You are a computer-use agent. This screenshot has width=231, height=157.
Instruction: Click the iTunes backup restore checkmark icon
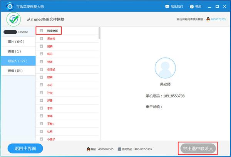(13, 20)
